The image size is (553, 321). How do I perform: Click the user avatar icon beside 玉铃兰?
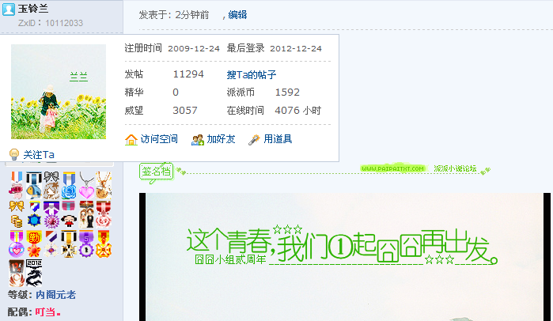(9, 9)
